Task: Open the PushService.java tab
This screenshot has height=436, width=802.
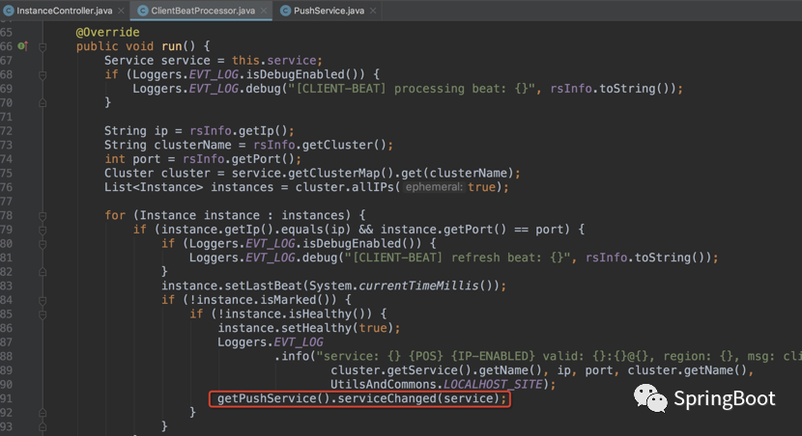Action: coord(329,11)
